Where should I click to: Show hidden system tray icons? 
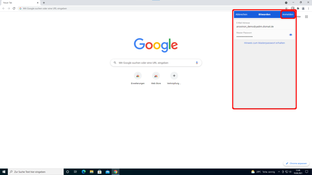(x=279, y=172)
